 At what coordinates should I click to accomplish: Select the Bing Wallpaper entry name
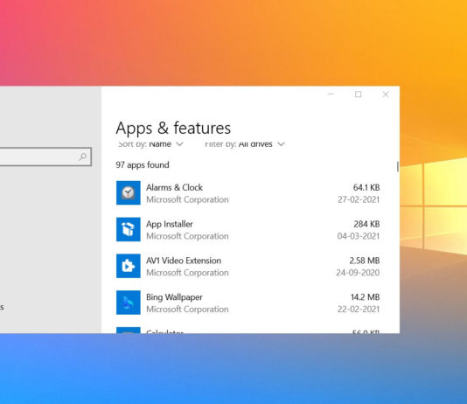[x=174, y=297]
